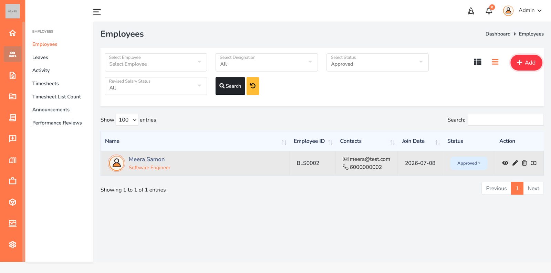Go to Previous page
Screen dimensions: 551x273
(x=496, y=188)
